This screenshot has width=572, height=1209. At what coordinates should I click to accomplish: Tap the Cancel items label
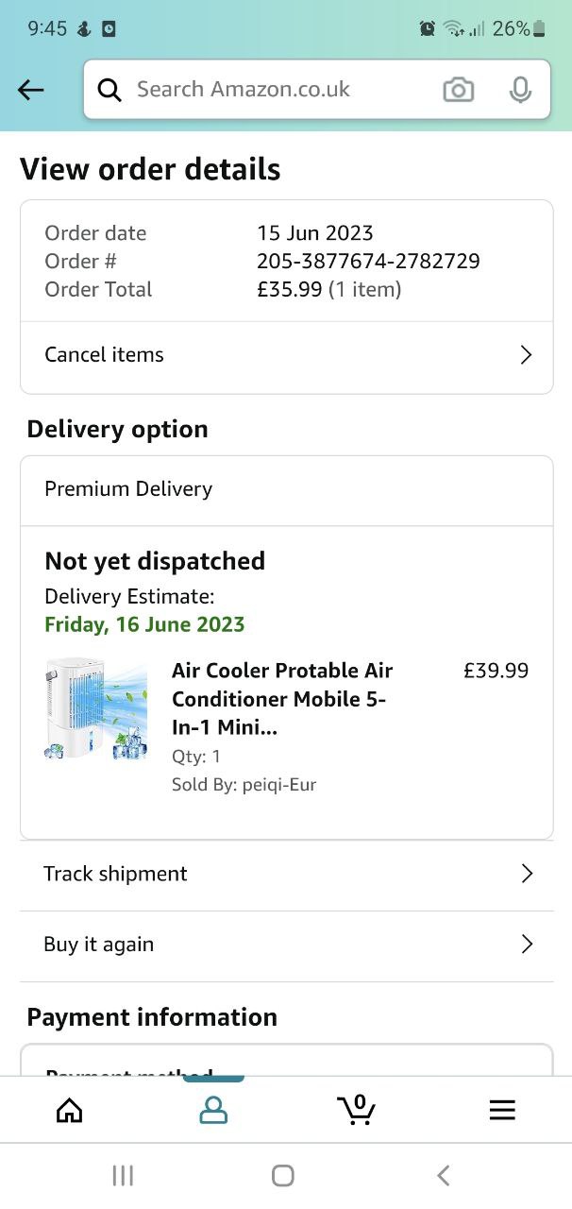(105, 355)
